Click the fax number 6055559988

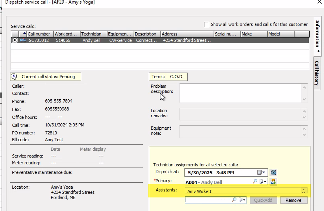pos(57,109)
